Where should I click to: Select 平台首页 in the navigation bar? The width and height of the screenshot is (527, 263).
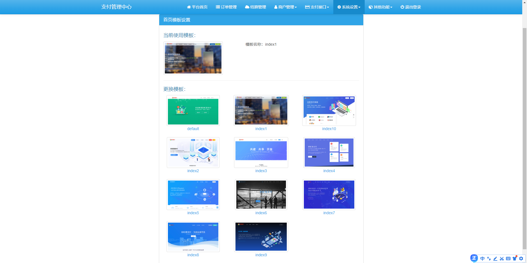click(197, 7)
